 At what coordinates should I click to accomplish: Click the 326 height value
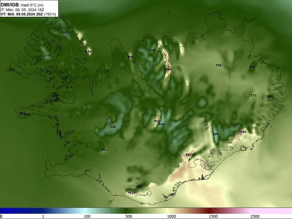[x=152, y=50]
